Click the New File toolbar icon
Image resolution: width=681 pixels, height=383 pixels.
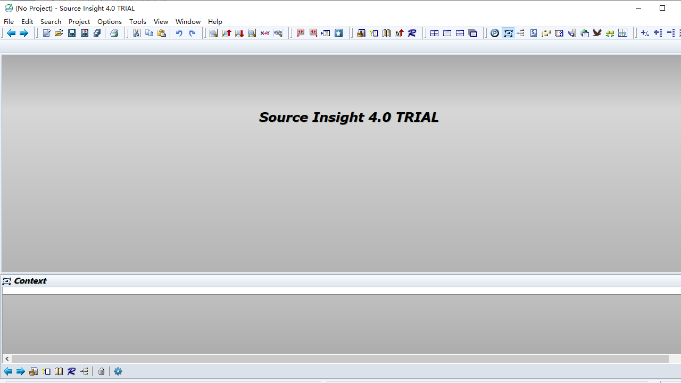point(46,33)
